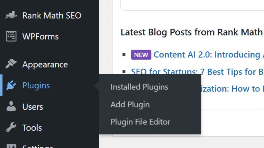Open the partially hidden third blog link

(232, 89)
